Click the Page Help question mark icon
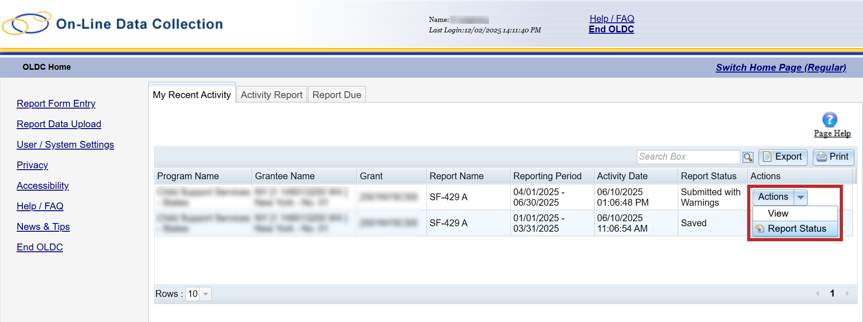The image size is (863, 322). 829,120
